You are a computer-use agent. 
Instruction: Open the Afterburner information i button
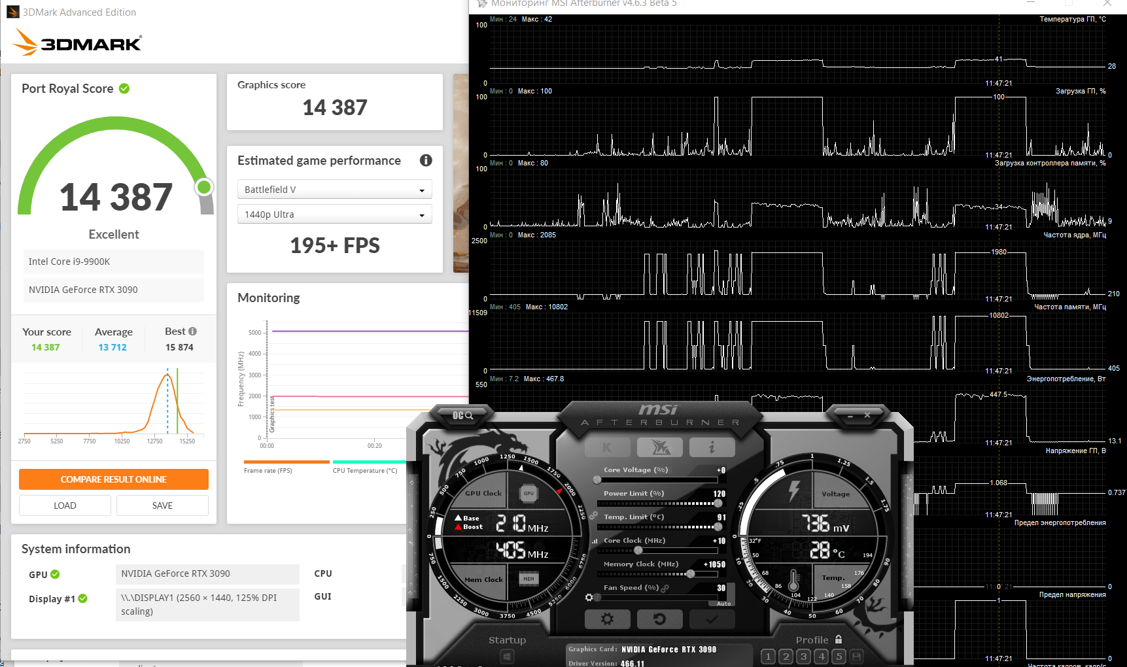(x=712, y=447)
